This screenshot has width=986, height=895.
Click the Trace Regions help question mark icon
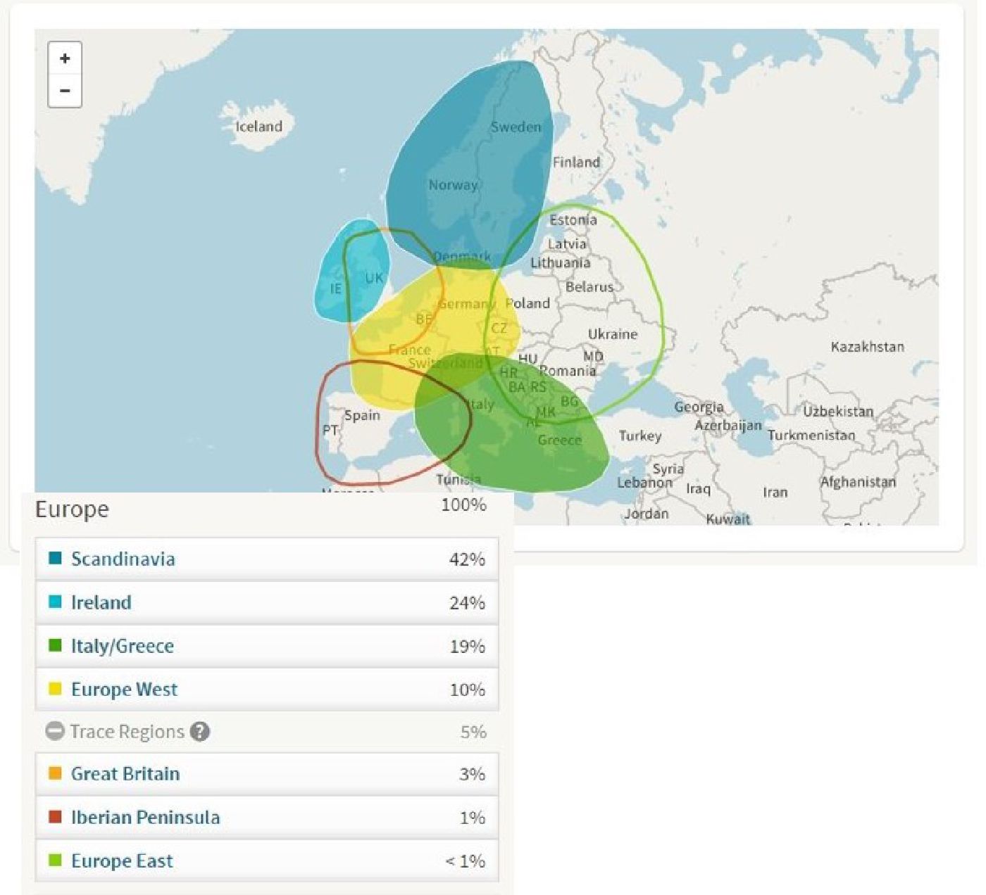[x=200, y=732]
